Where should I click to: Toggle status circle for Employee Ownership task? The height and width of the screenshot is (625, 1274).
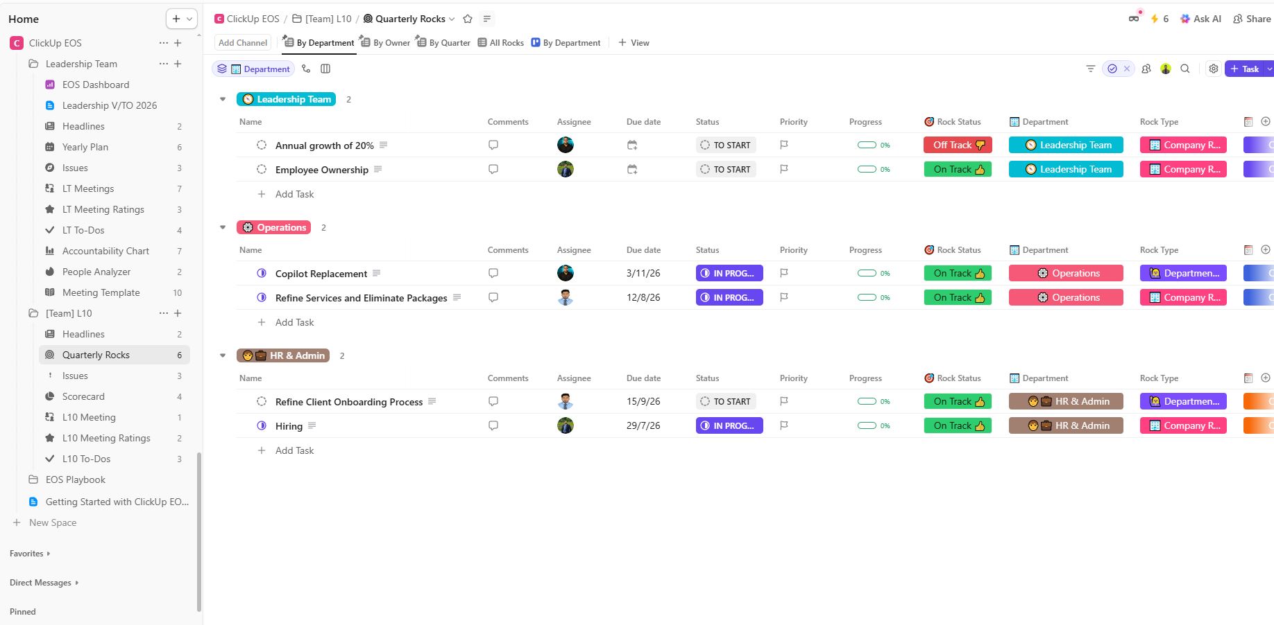pos(262,170)
